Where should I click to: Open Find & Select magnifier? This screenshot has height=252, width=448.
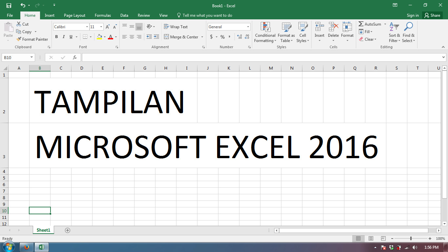point(409,32)
